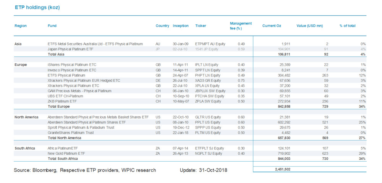382x183 pixels.
Task: Click ticker 'ETPMPT AU Equity'
Action: click(210, 44)
